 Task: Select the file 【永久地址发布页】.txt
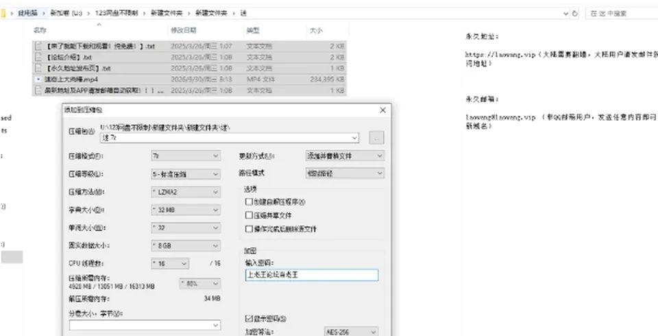point(78,68)
